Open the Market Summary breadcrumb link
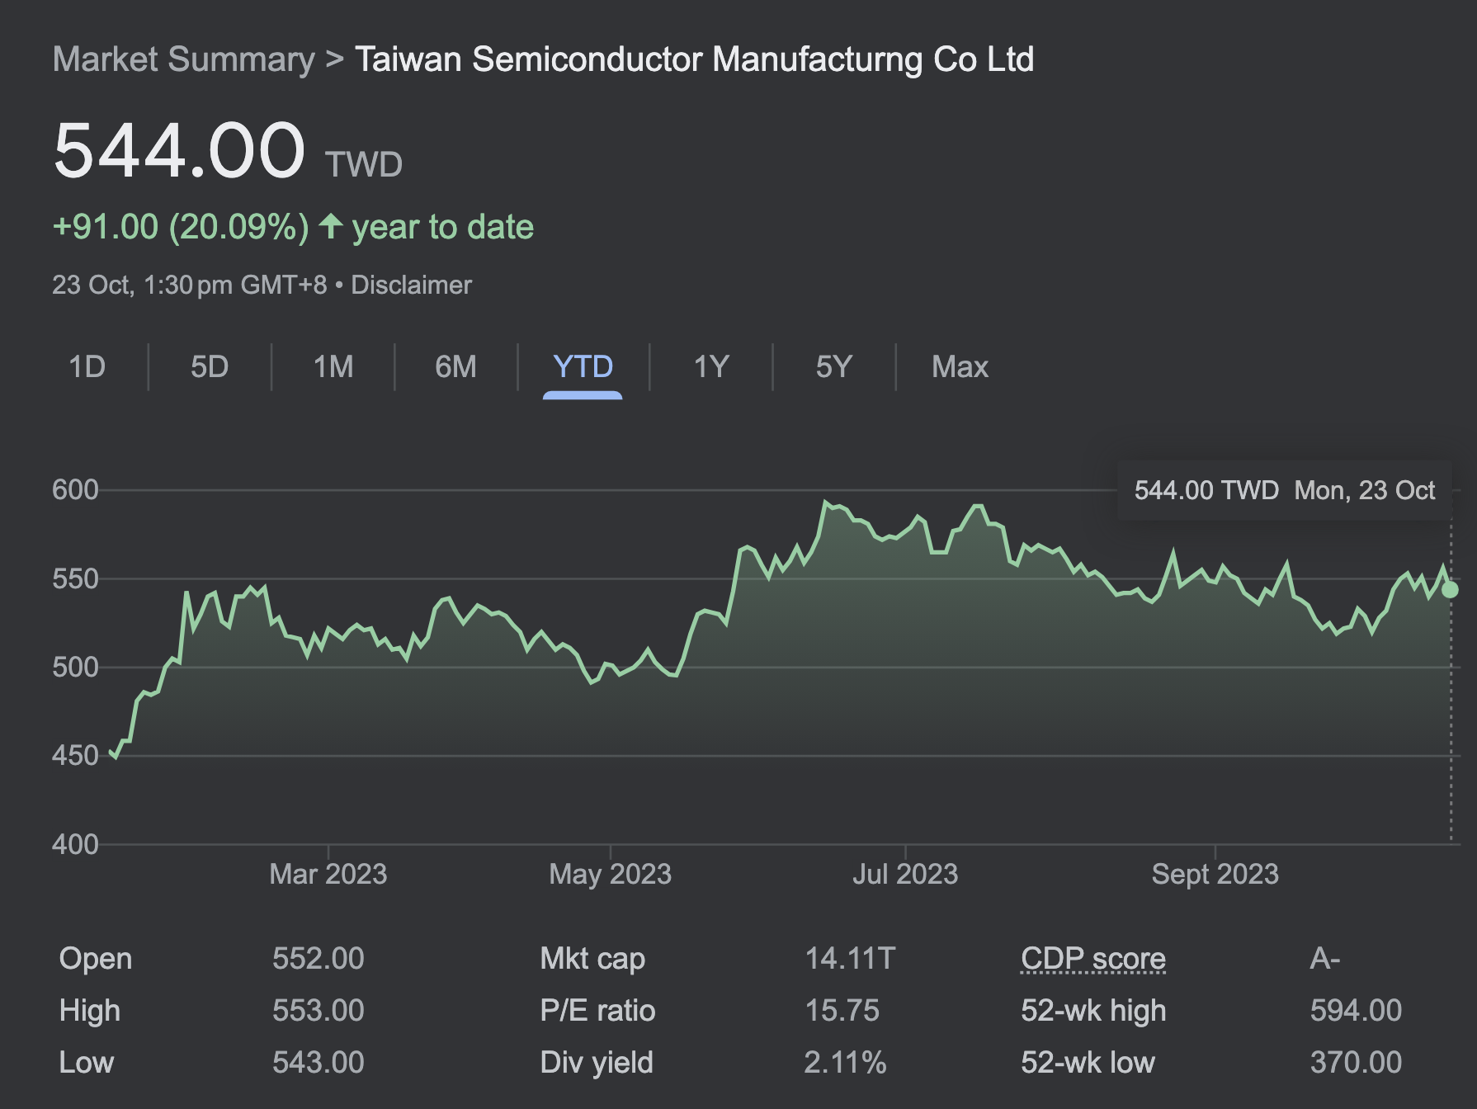Screen dimensions: 1477x1109 (x=183, y=59)
